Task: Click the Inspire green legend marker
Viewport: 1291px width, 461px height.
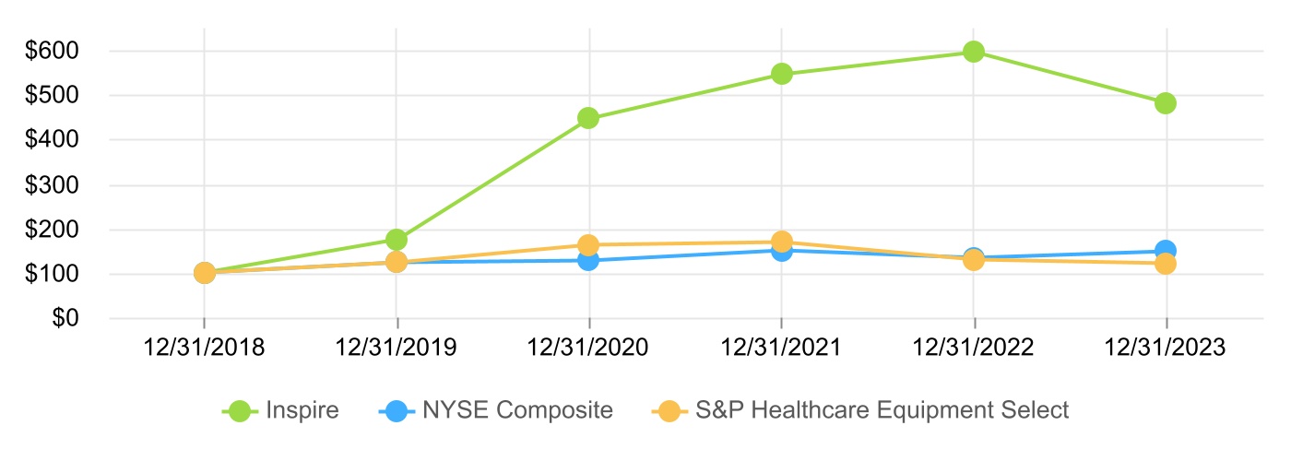Action: tap(241, 411)
